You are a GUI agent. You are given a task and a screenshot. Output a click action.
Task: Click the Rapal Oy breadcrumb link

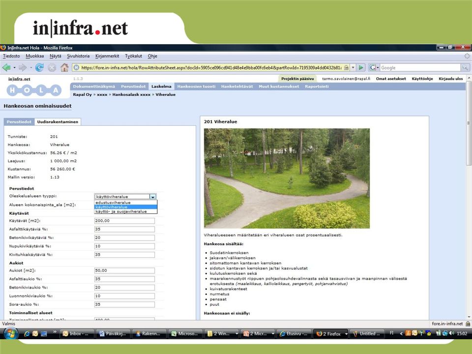(x=82, y=94)
